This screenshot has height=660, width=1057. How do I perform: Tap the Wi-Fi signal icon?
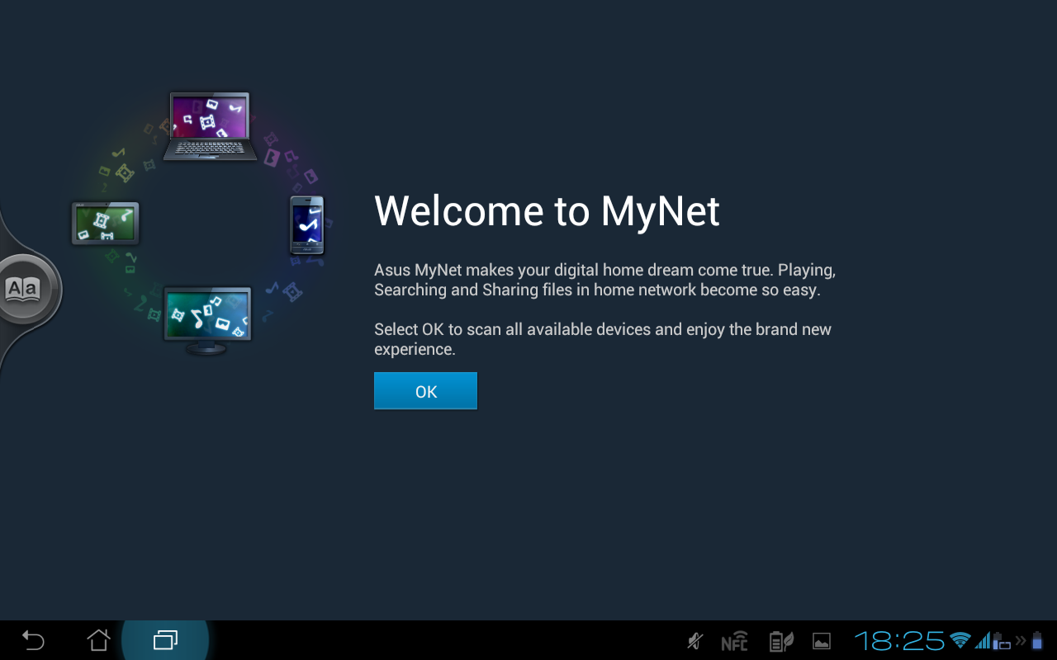[960, 640]
